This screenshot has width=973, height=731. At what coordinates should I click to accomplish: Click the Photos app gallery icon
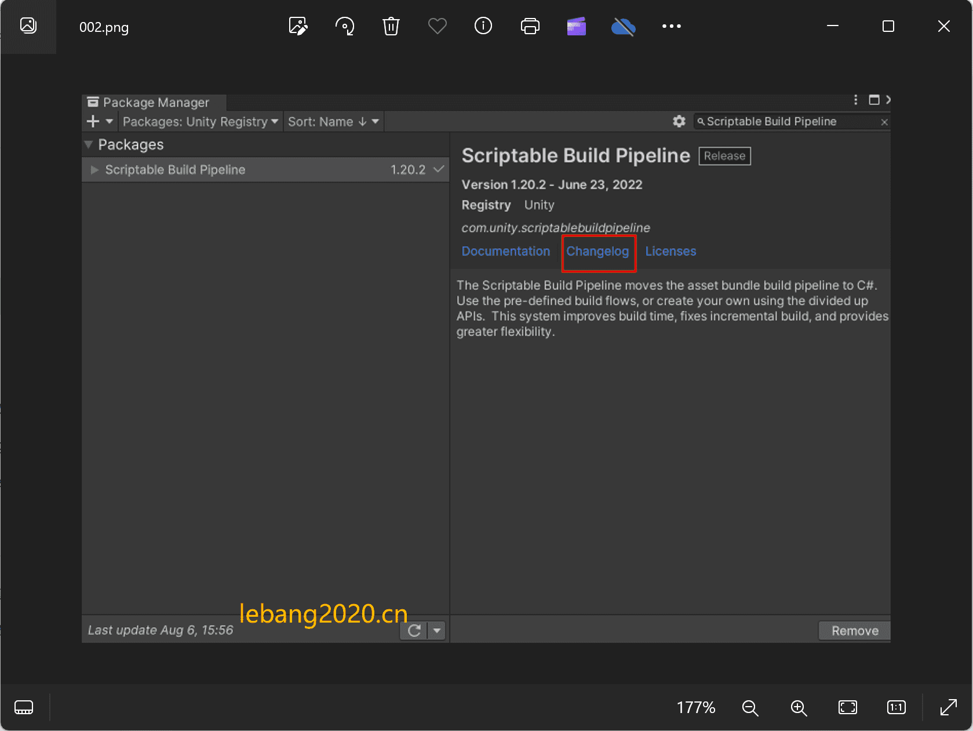[28, 26]
